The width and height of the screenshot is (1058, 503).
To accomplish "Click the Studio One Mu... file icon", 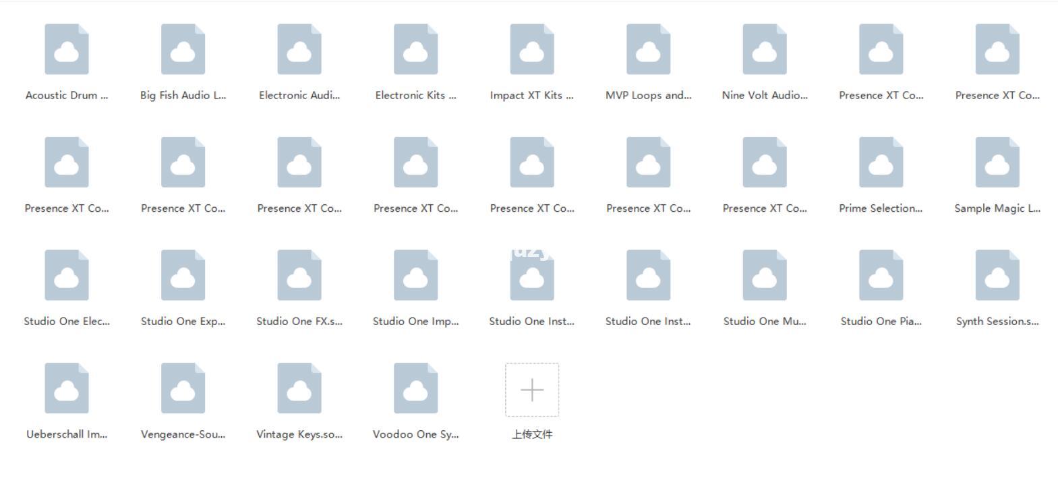I will coord(765,275).
